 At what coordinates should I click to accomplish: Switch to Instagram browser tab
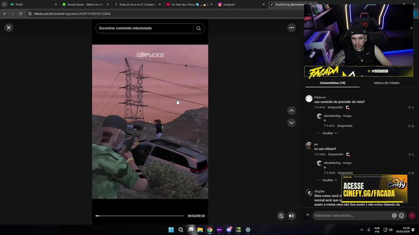pos(241,5)
